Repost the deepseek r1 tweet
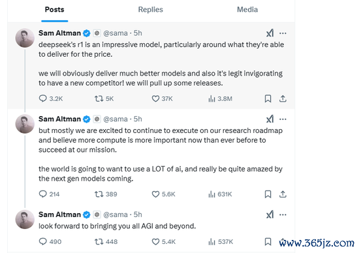Image resolution: width=359 pixels, height=253 pixels. pos(104,98)
